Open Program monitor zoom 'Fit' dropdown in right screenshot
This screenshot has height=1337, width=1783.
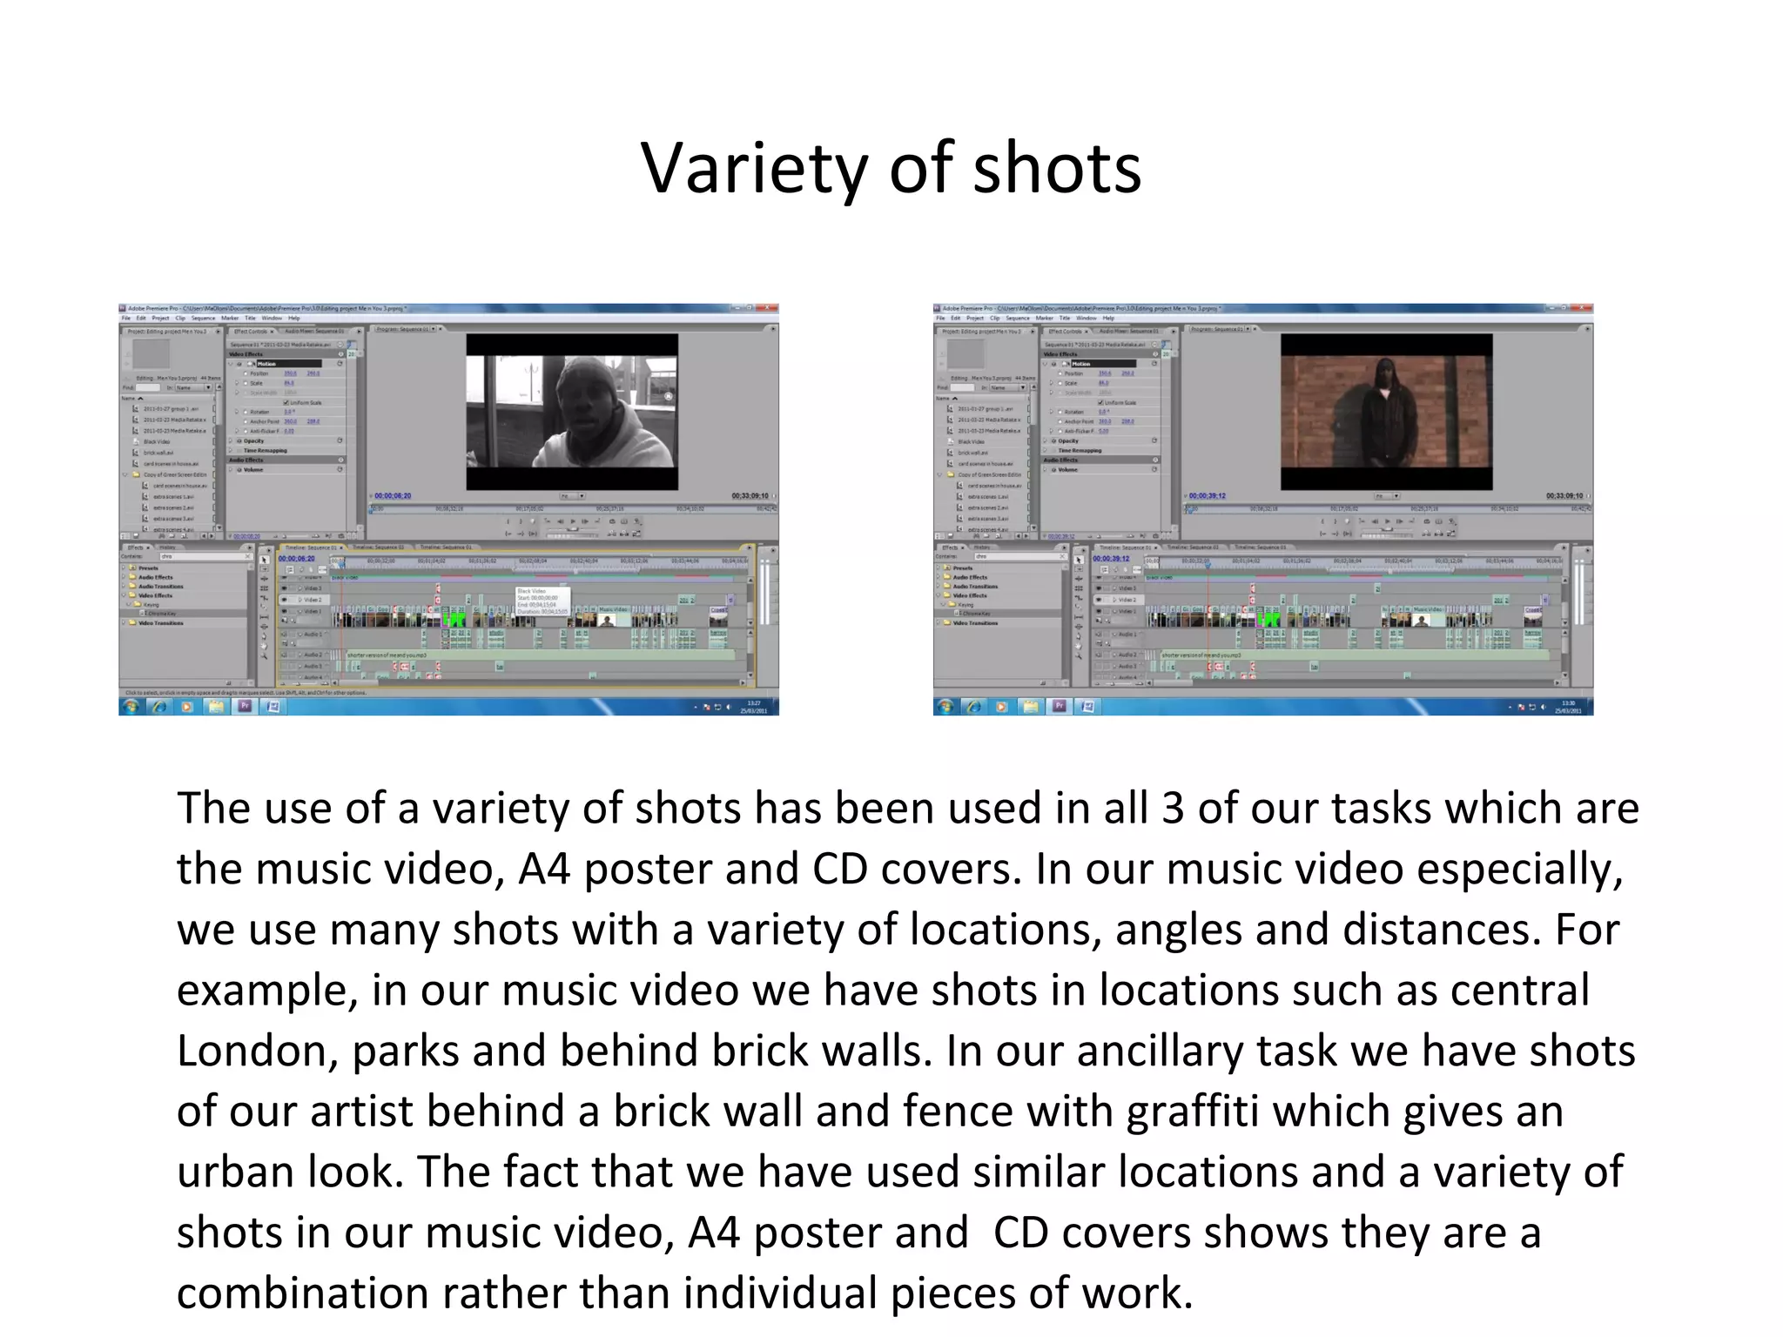1387,496
